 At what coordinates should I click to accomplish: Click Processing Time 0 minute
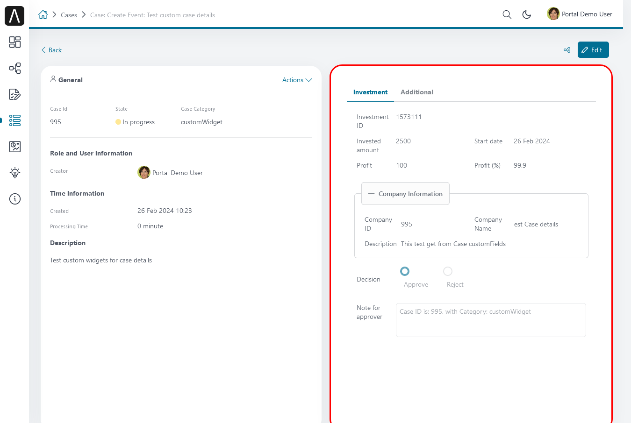(x=150, y=226)
